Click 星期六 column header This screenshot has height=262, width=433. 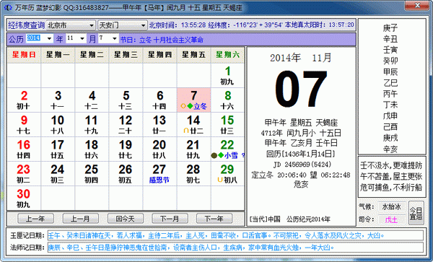227,55
